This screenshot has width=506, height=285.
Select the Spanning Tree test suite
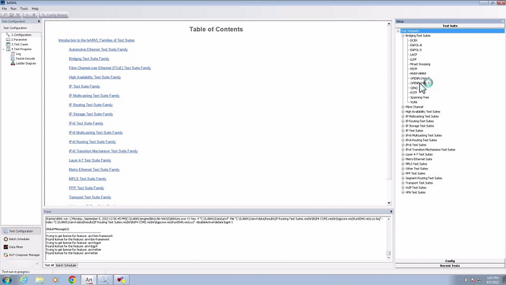point(419,98)
